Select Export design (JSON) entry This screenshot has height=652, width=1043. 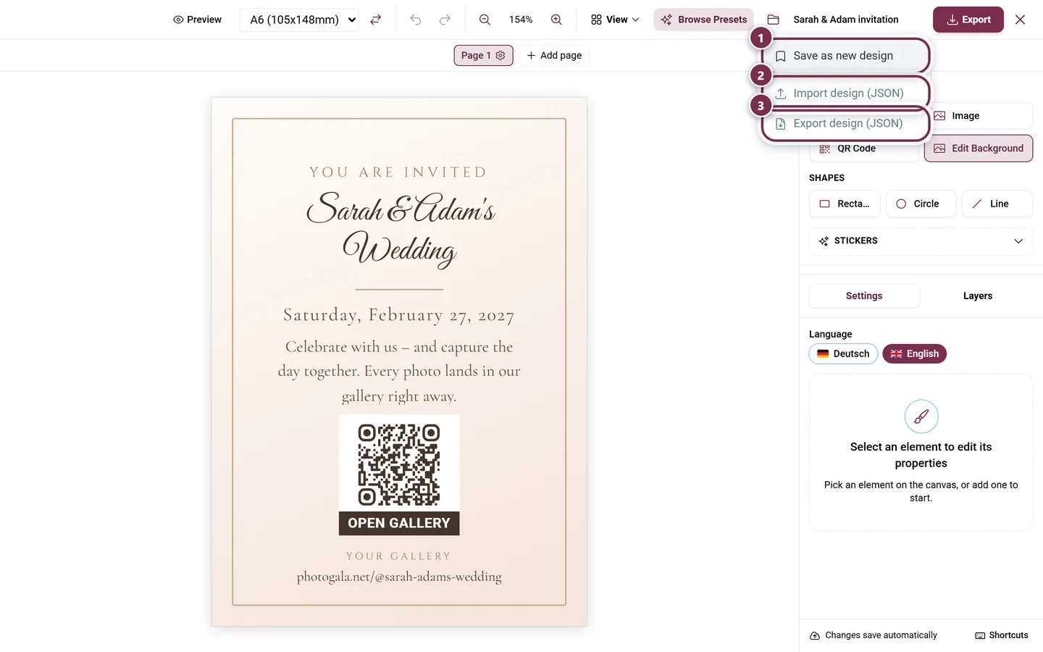pos(845,123)
